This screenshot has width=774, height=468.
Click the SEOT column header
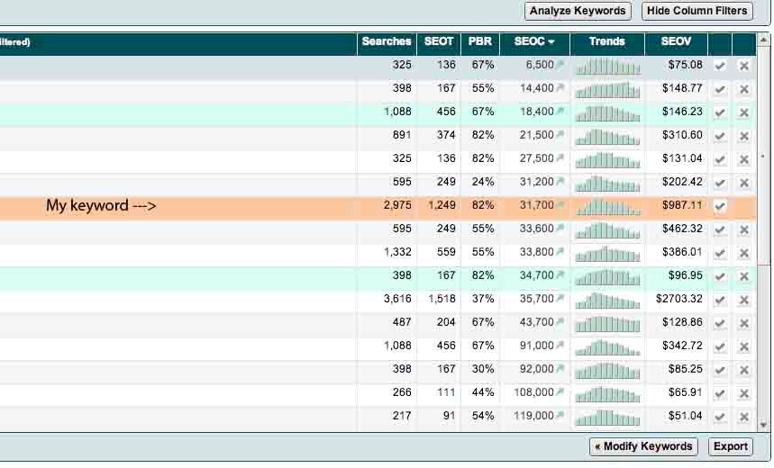439,41
